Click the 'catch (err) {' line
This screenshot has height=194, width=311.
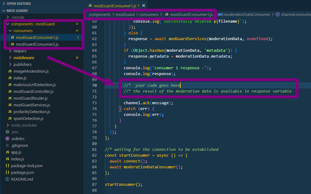[139, 109]
